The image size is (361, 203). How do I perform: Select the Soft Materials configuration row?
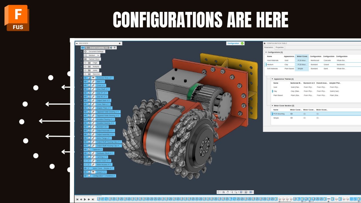point(313,69)
